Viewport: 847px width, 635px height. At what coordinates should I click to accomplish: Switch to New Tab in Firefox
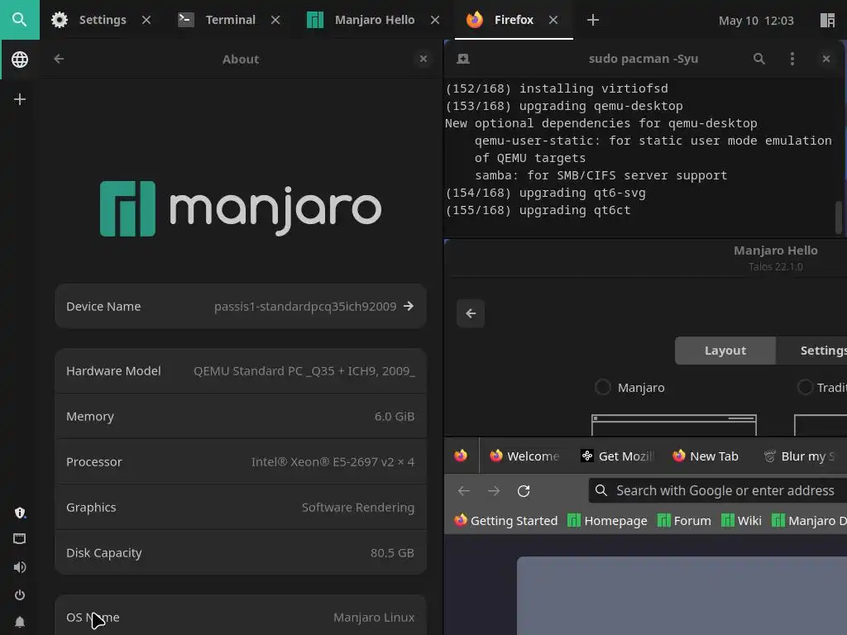click(706, 456)
